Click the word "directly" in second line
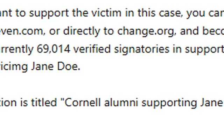 coord(82,31)
